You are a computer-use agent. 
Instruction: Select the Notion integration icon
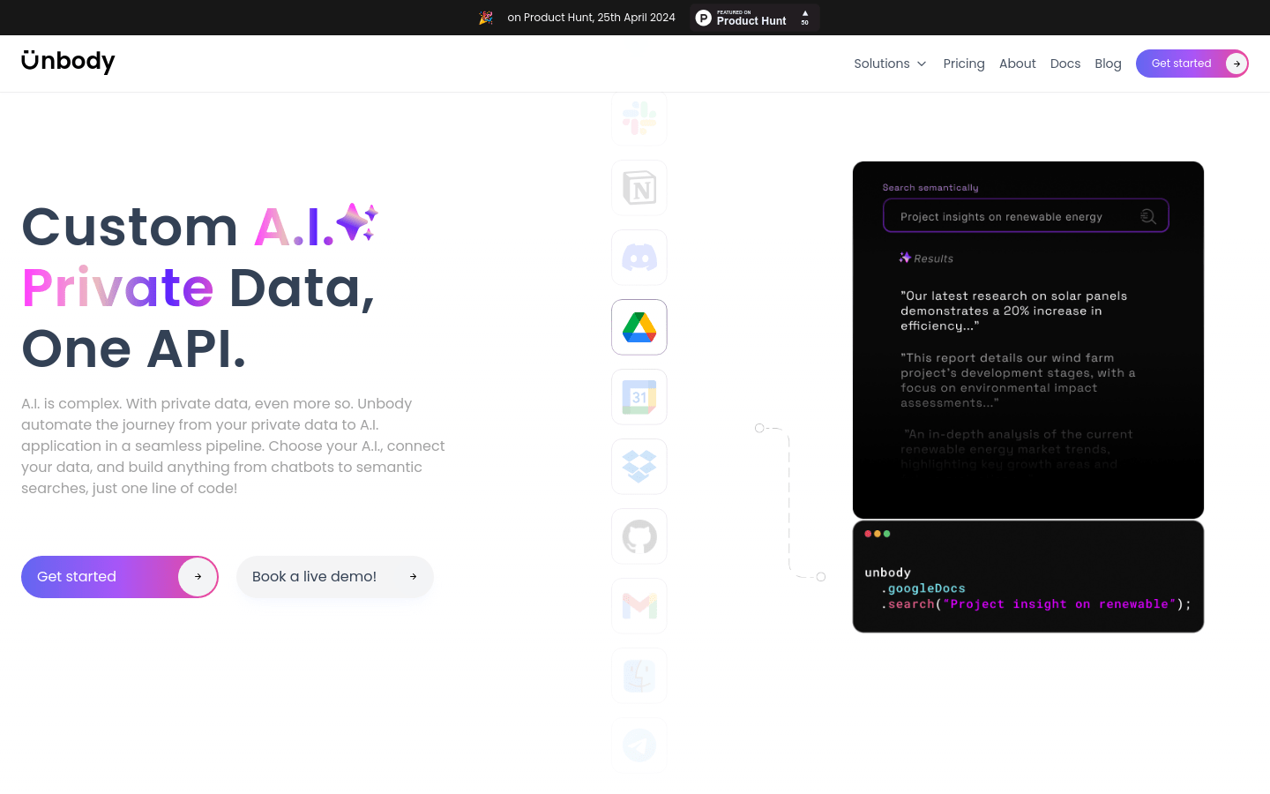tap(639, 188)
